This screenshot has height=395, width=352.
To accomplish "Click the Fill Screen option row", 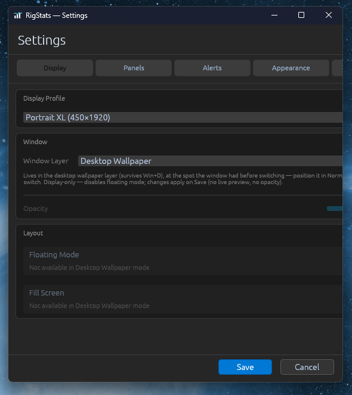I will point(183,299).
